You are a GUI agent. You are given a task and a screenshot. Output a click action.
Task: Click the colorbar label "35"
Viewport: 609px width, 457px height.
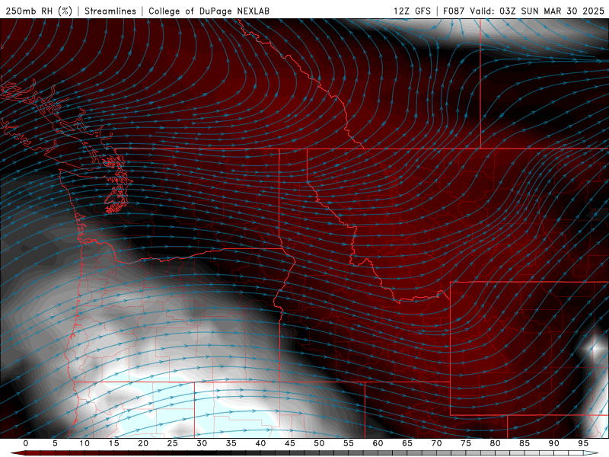coord(231,443)
